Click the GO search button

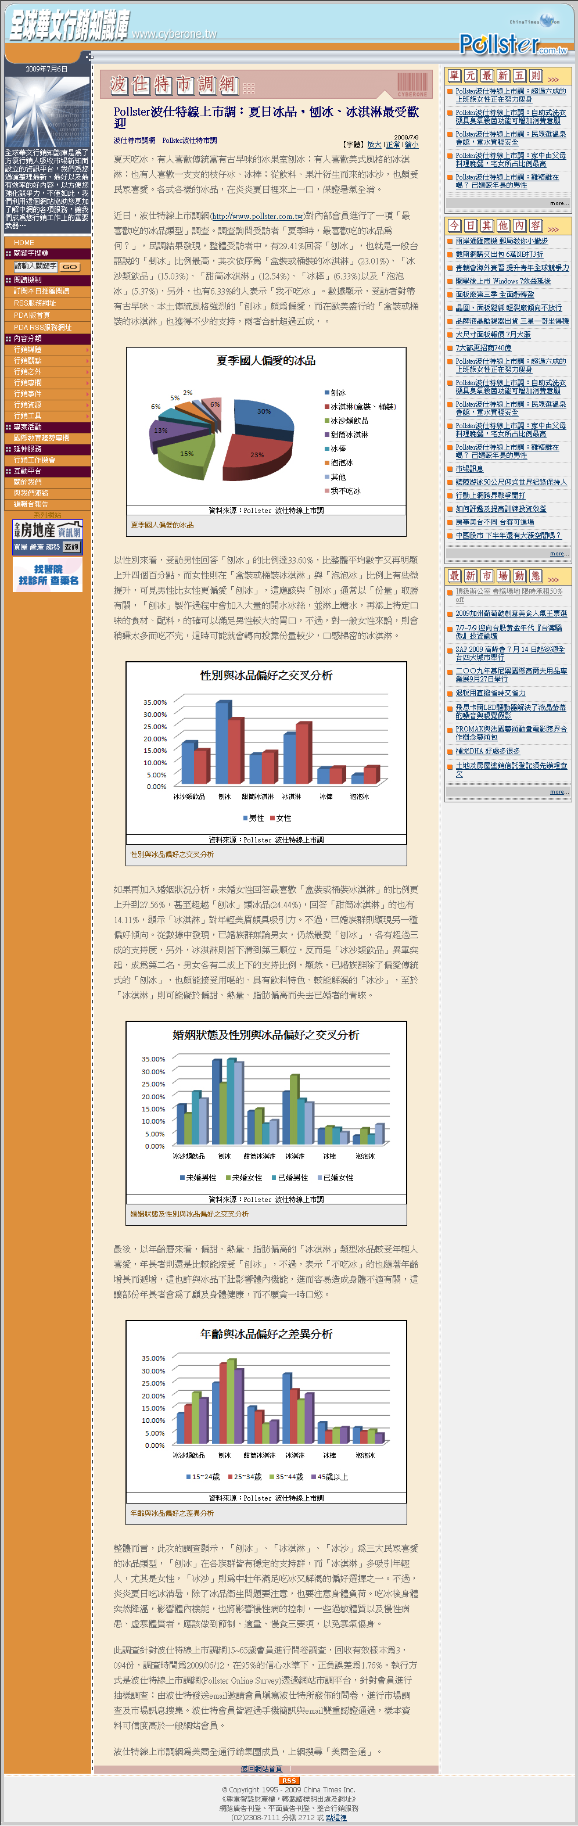point(69,267)
